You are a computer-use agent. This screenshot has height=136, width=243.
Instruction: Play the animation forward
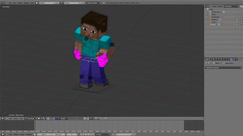click(x=88, y=134)
